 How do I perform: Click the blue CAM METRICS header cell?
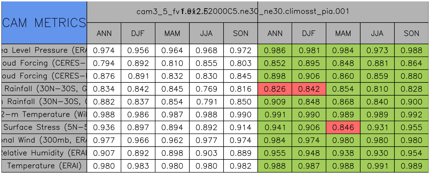[x=44, y=23]
